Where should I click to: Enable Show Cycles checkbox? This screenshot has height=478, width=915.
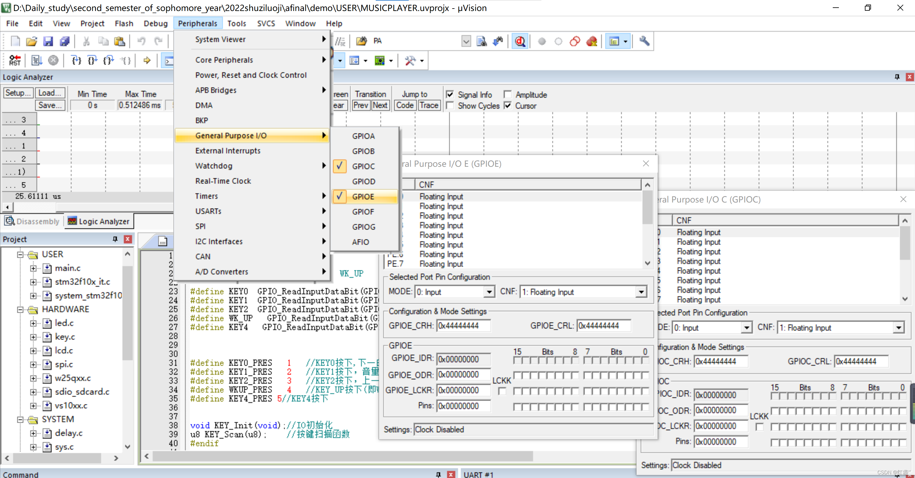coord(450,106)
